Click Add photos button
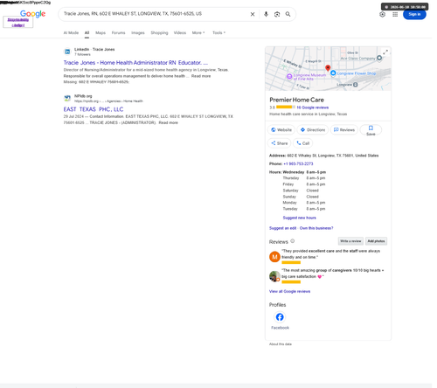 click(376, 241)
